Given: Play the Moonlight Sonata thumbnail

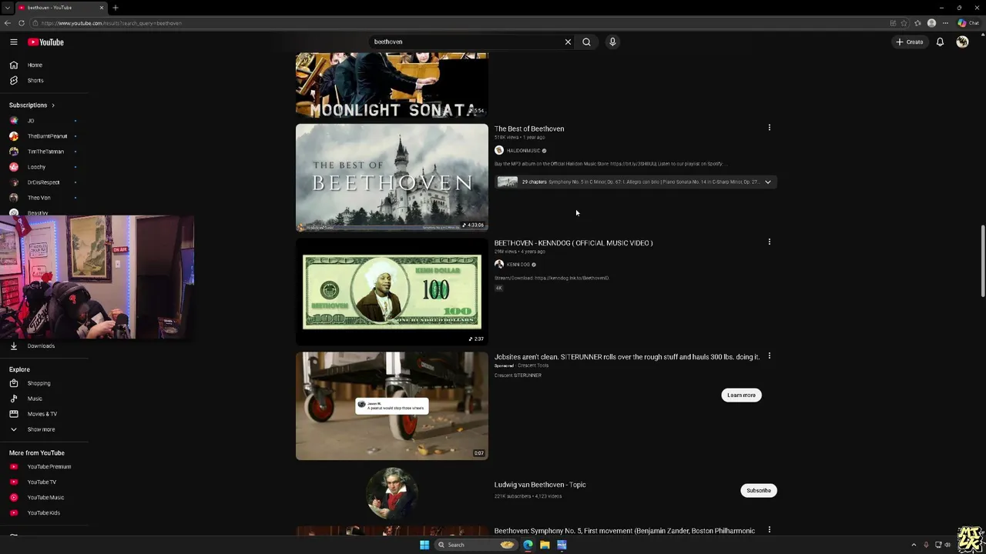Looking at the screenshot, I should coord(392,85).
